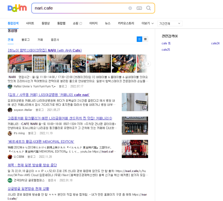The width and height of the screenshot is (223, 201).
Task: Select the 카카오스토리 tab
Action: [126, 23]
